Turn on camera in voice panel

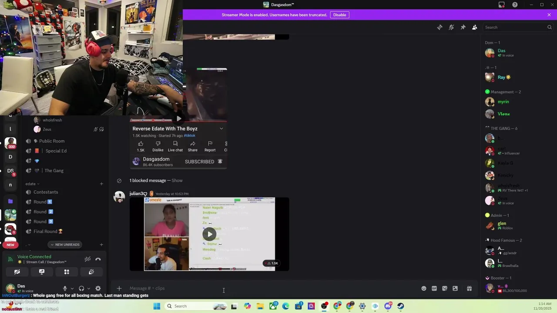click(17, 272)
